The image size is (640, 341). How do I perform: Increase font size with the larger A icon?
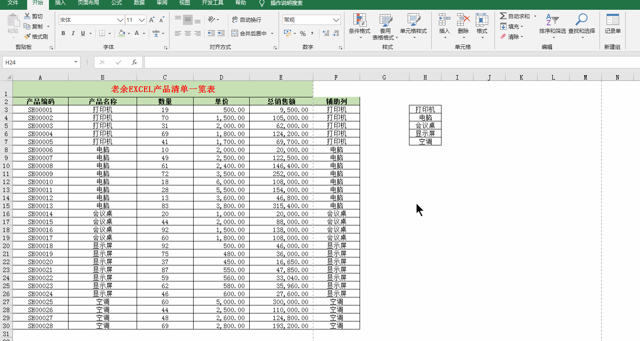point(152,20)
